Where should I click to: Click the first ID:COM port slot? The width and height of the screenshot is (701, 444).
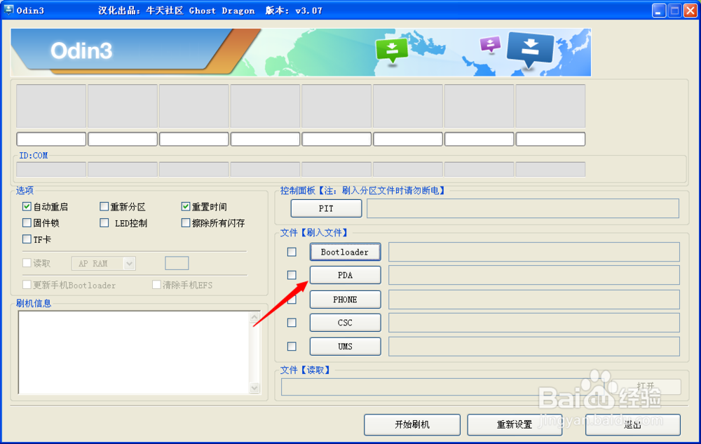click(51, 170)
